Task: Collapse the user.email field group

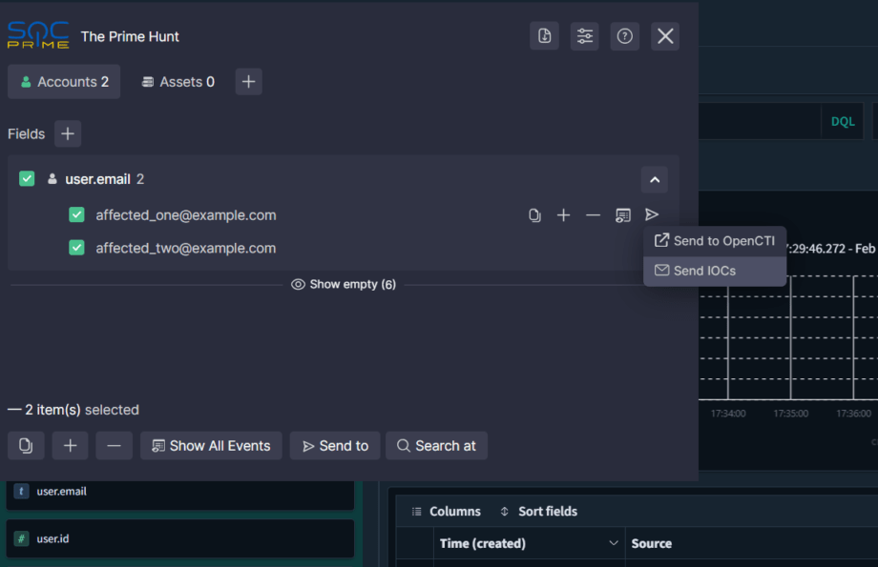Action: [x=654, y=179]
